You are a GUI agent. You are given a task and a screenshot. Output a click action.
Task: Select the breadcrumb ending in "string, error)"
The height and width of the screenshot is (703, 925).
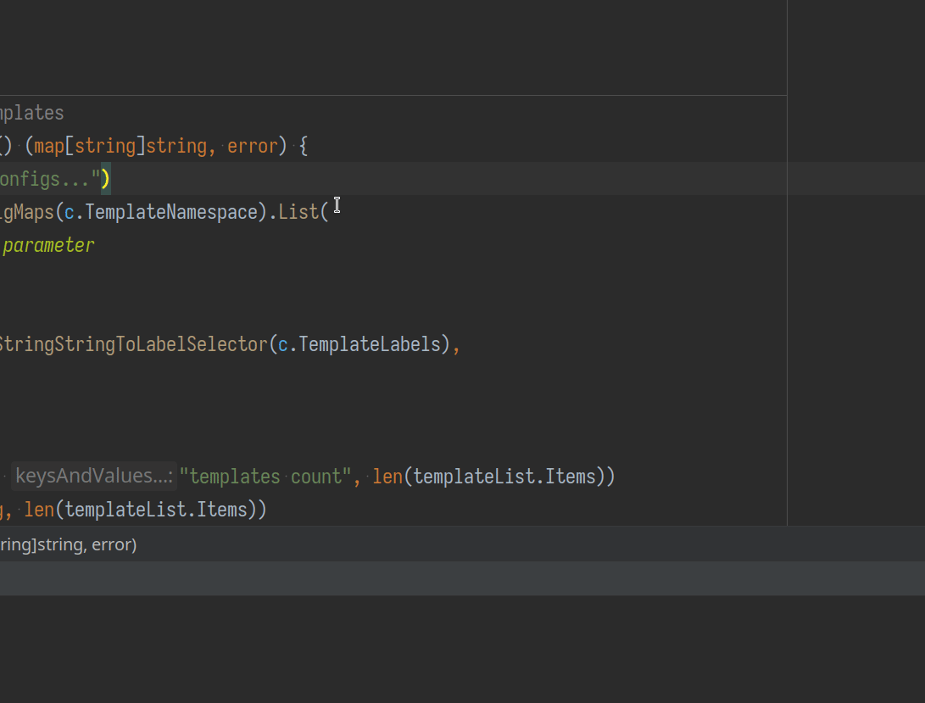68,544
